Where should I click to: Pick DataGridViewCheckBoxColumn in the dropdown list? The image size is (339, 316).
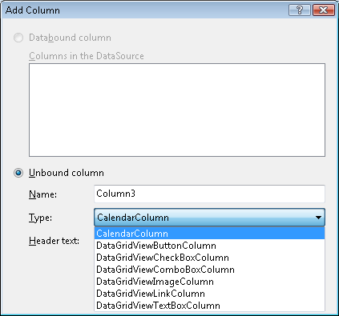click(209, 258)
